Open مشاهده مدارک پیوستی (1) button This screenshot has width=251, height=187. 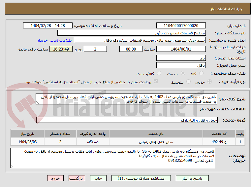pos(141,178)
